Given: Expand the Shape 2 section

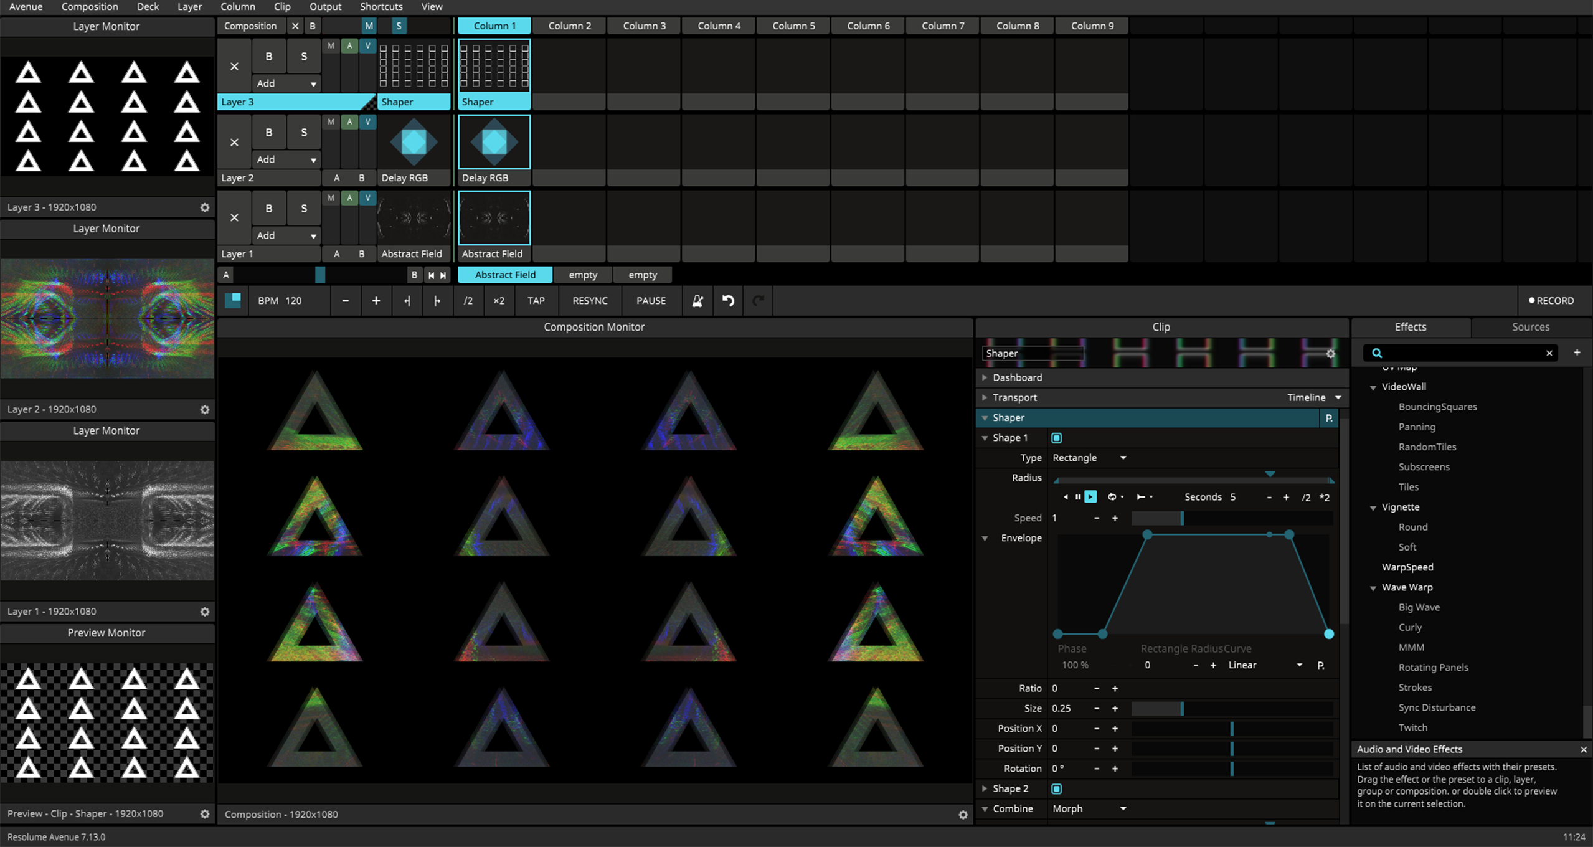Looking at the screenshot, I should tap(985, 789).
